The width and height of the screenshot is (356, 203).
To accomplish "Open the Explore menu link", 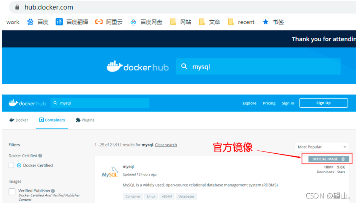I will point(249,103).
